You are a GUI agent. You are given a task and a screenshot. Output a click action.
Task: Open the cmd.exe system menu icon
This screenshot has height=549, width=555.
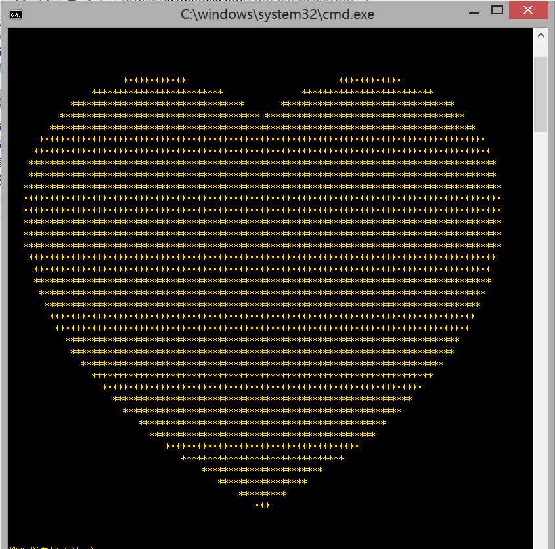pos(16,15)
